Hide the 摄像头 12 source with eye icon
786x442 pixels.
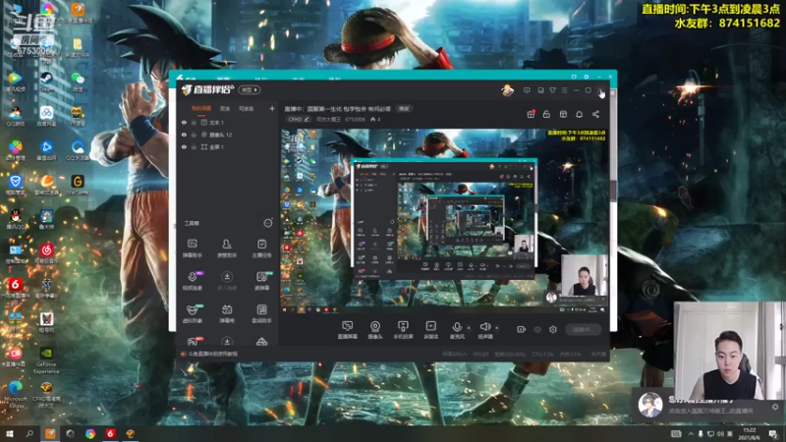pos(184,135)
